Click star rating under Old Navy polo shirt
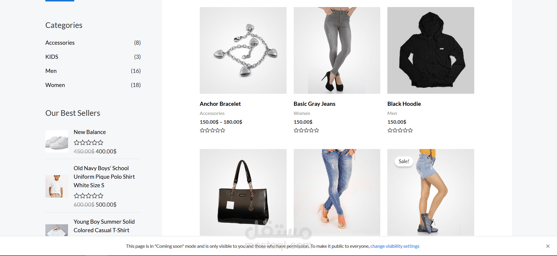 [x=88, y=196]
